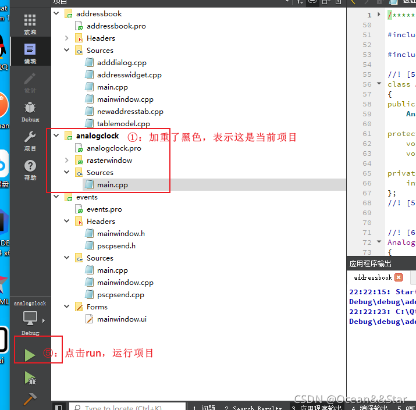This screenshot has width=416, height=410.
Task: Open the Debug mode with bug icon
Action: [30, 112]
